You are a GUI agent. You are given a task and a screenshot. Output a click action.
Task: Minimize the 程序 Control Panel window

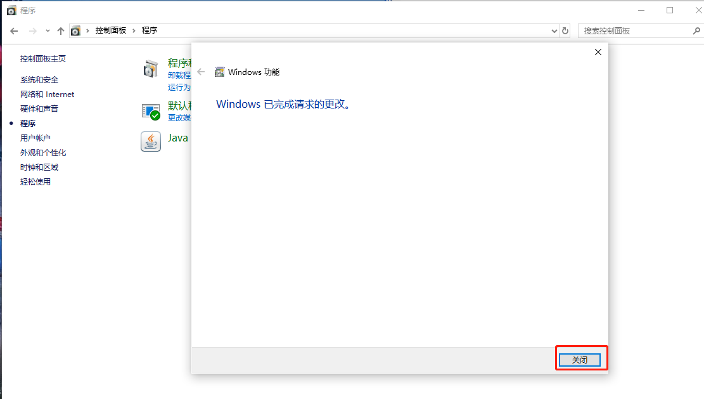[x=641, y=10]
